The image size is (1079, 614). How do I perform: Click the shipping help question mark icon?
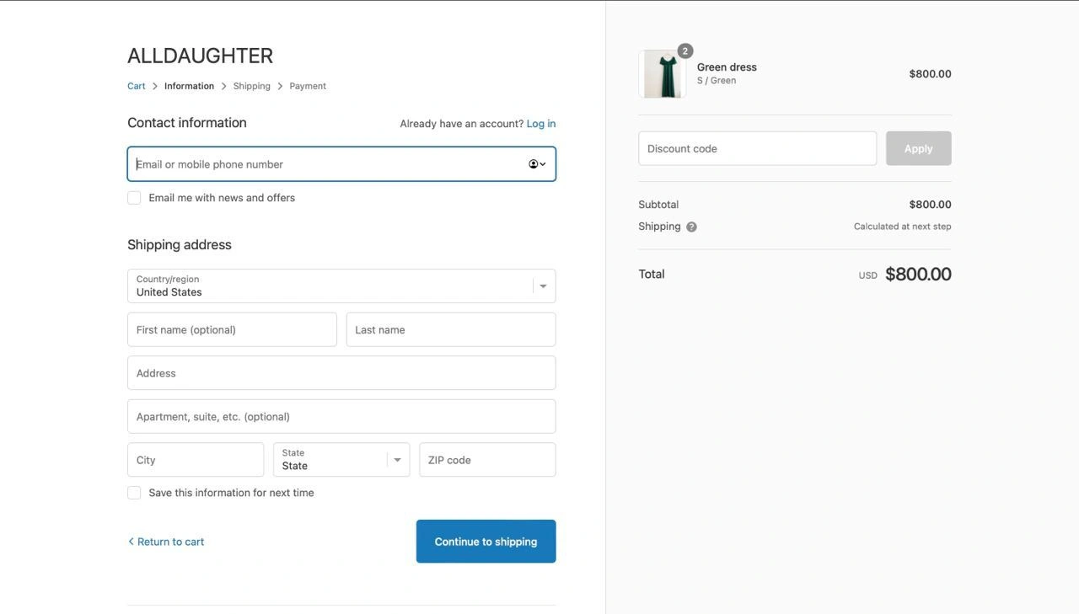click(x=691, y=227)
